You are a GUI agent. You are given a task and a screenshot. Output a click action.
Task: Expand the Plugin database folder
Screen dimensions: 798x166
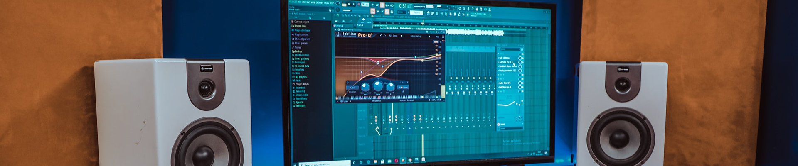302,30
